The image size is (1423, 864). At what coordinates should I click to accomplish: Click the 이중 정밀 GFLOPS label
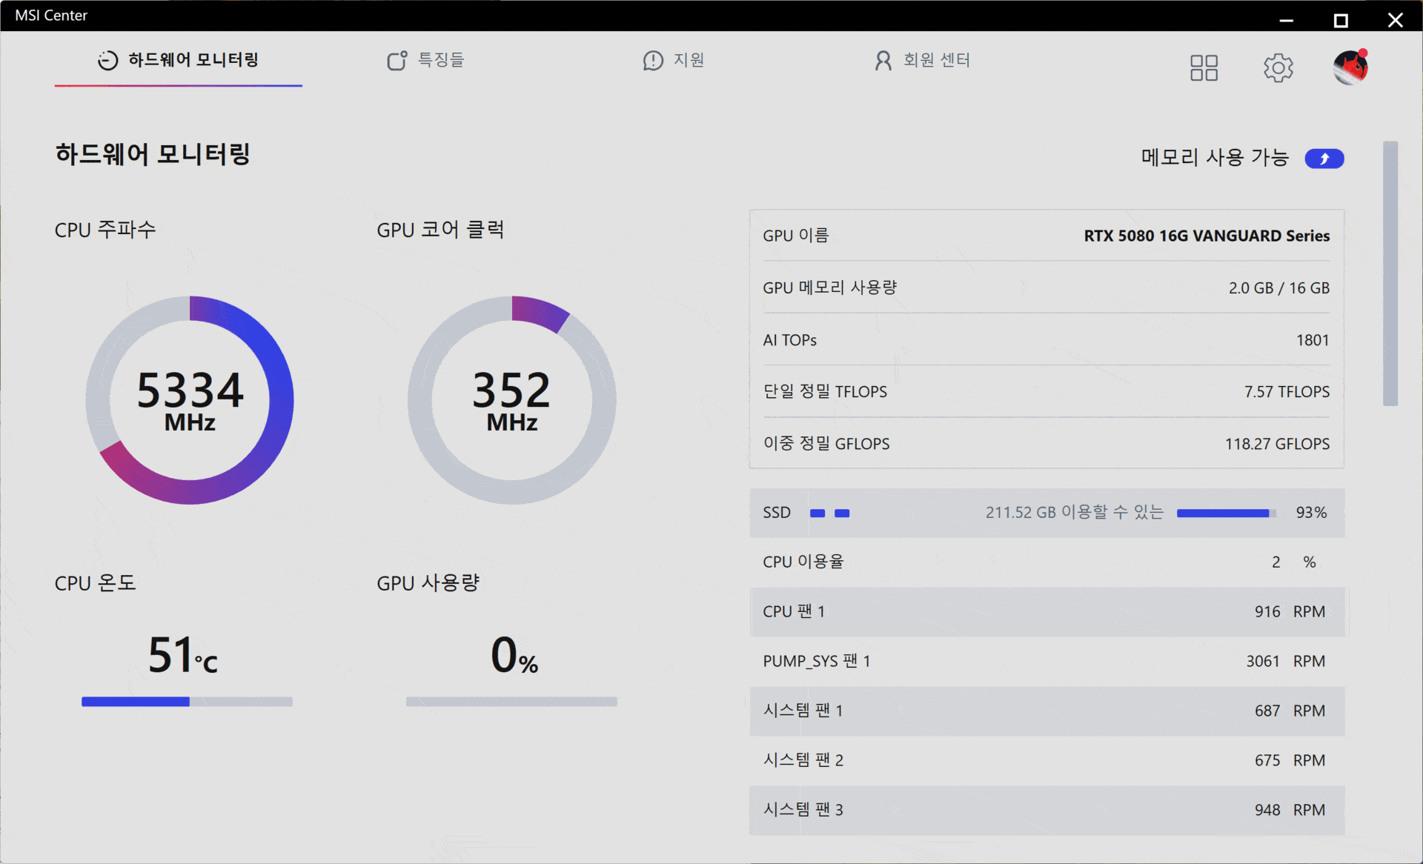[x=826, y=443]
